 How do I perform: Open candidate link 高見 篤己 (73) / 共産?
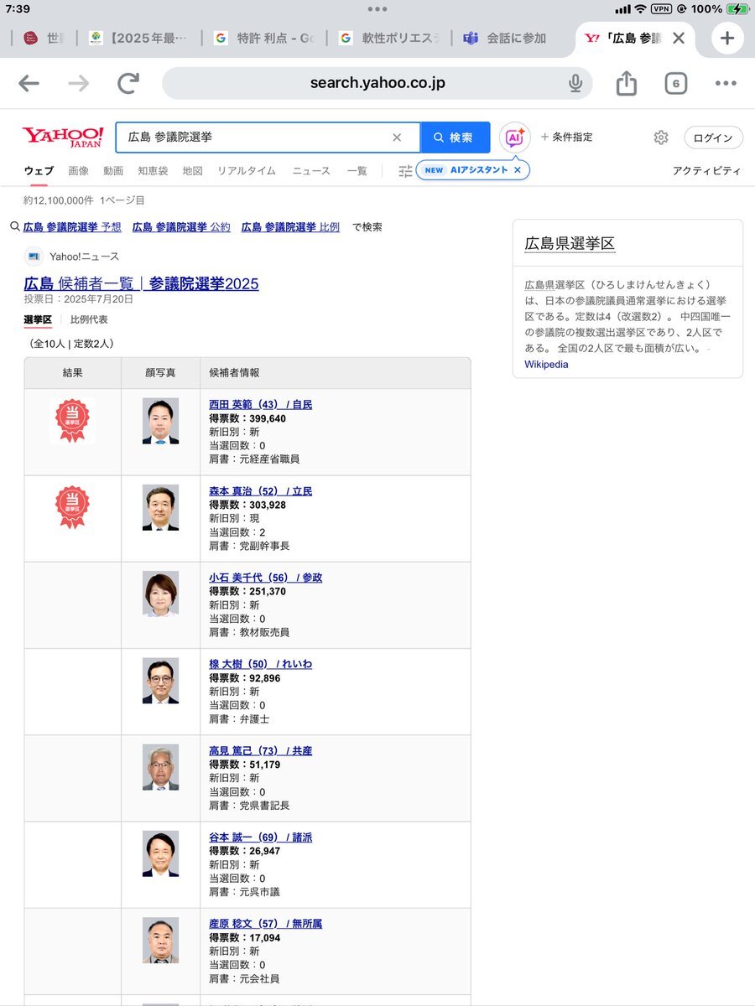(x=260, y=750)
